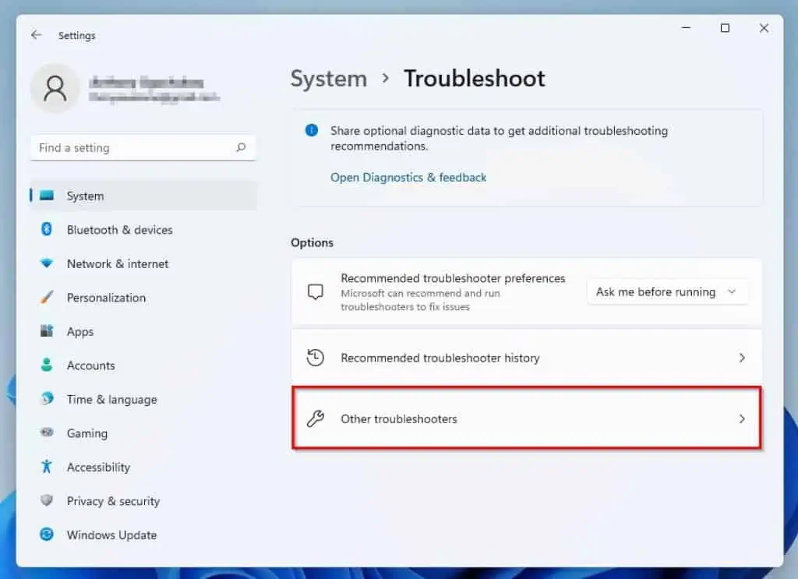The image size is (798, 579).
Task: Close the Settings window
Action: click(x=764, y=28)
